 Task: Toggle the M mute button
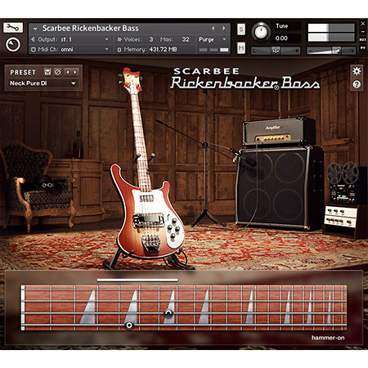[241, 48]
